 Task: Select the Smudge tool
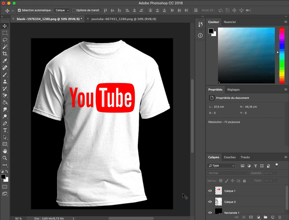click(5, 110)
